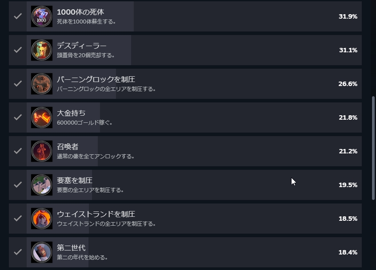Click the checkmark beside 大金持ち
This screenshot has height=270, width=376.
18,117
